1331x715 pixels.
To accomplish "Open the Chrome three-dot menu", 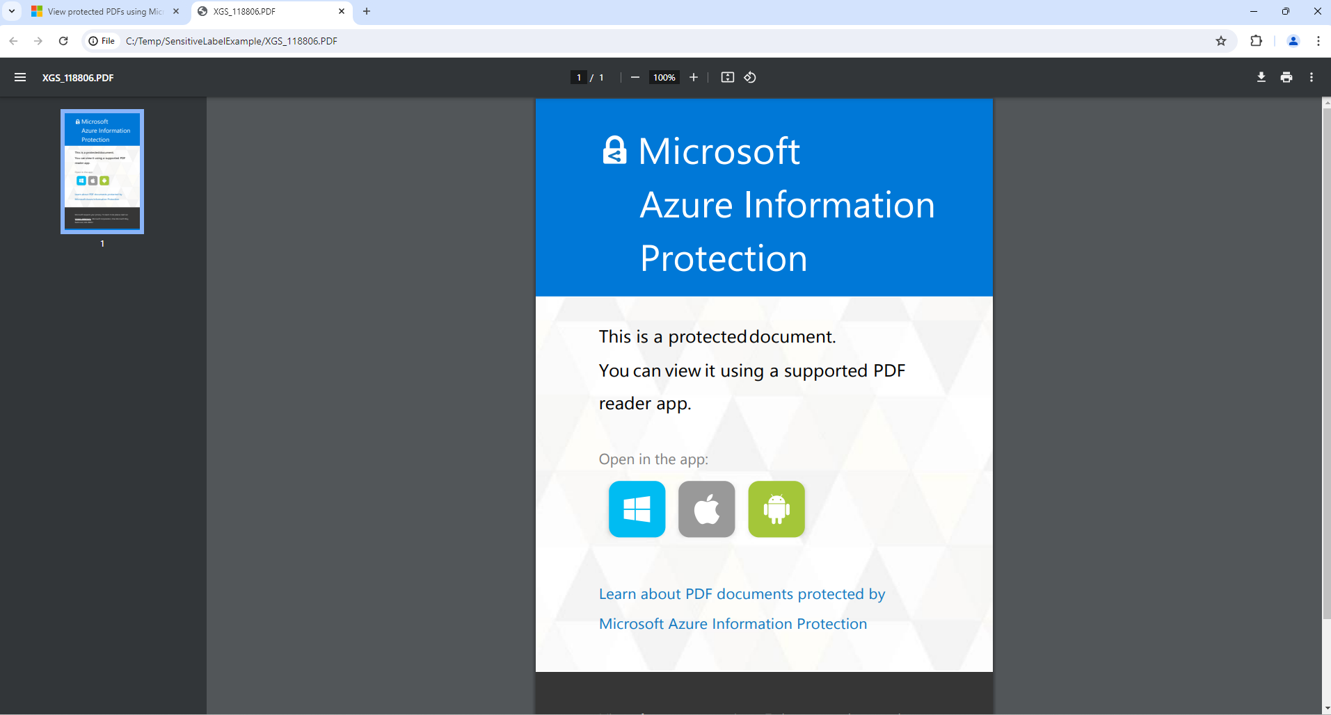I will (1318, 41).
